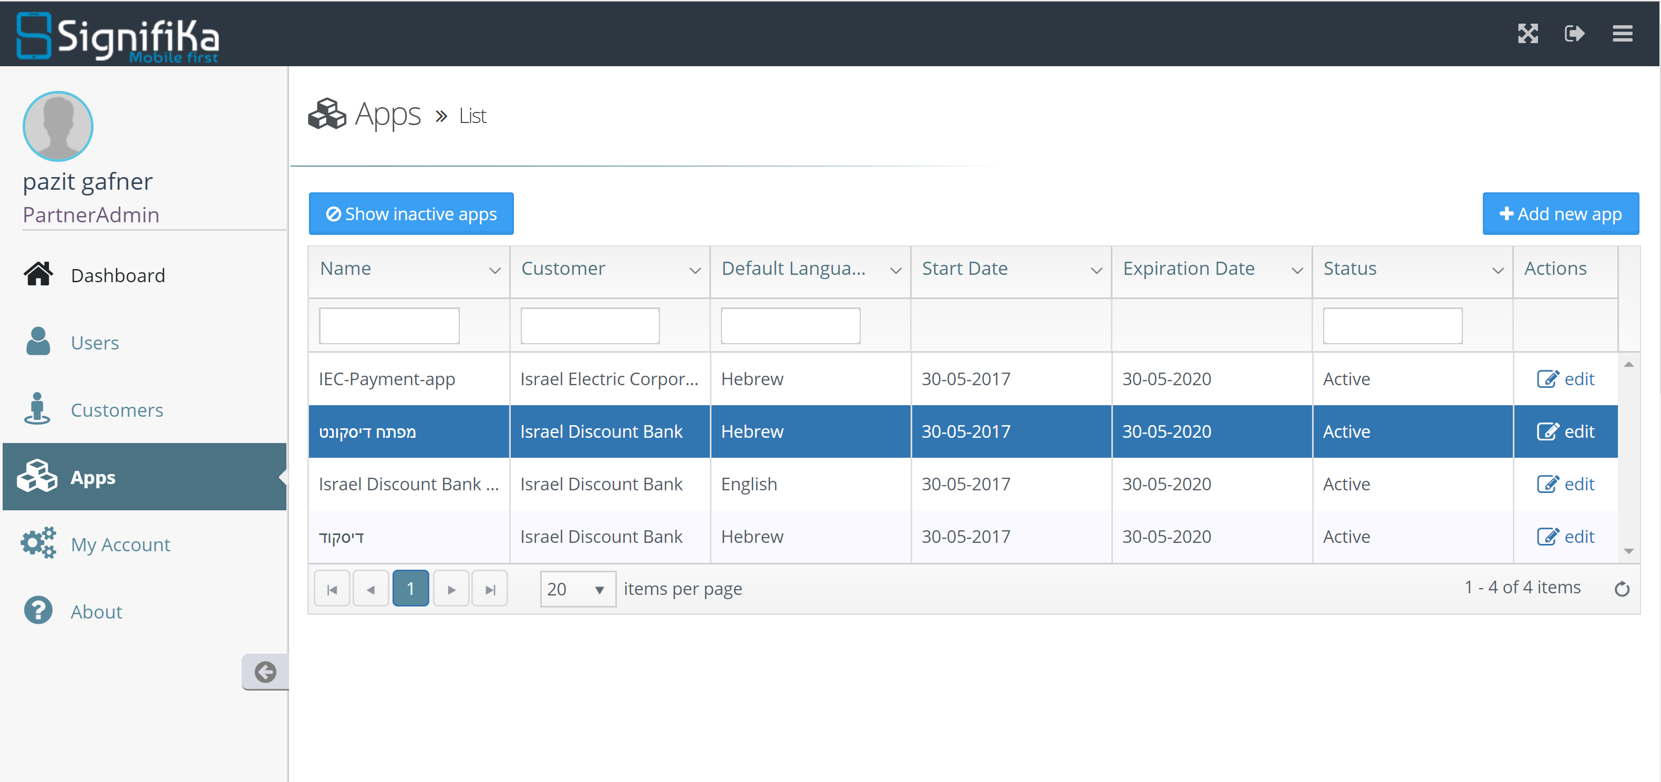Sort by the Name column header

[345, 268]
